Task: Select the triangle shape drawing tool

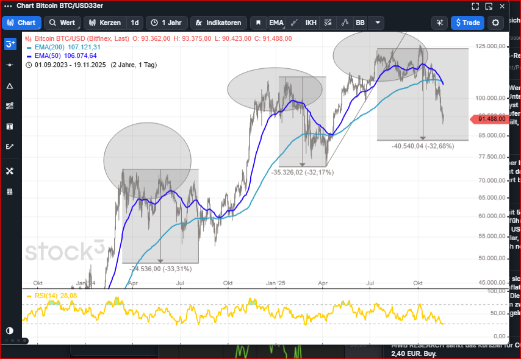Action: click(x=10, y=85)
